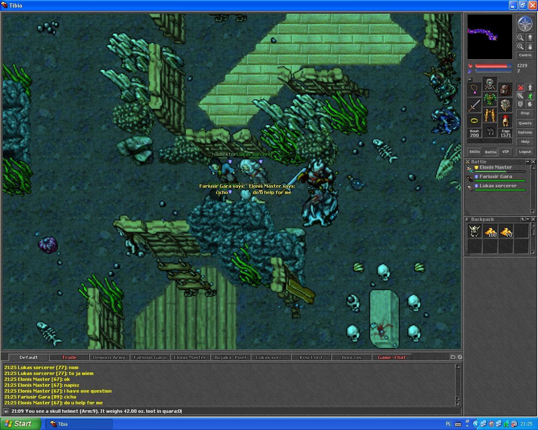
Task: Click the skull helmet in head slot
Action: [490, 84]
